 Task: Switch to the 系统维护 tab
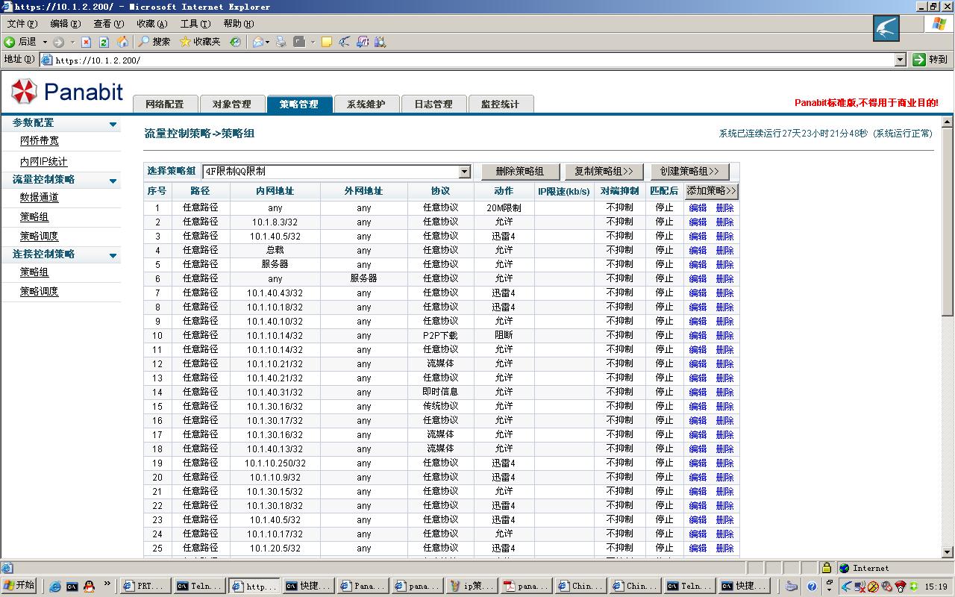pyautogui.click(x=366, y=104)
